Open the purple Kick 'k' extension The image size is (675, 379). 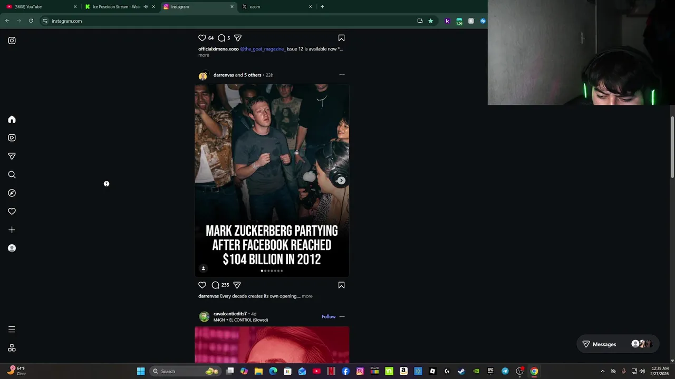[x=447, y=21]
